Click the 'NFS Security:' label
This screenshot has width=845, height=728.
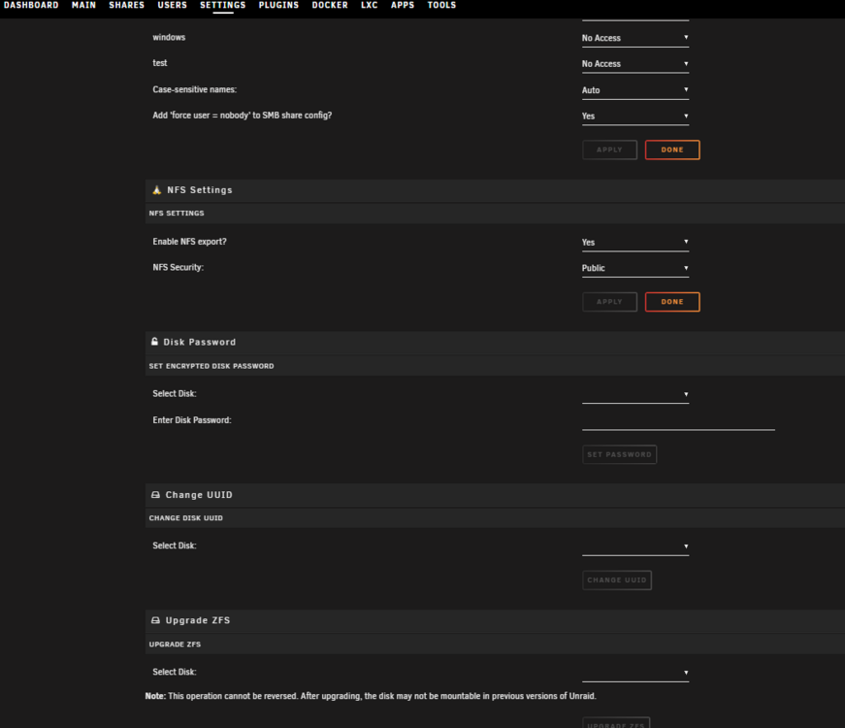(x=179, y=268)
